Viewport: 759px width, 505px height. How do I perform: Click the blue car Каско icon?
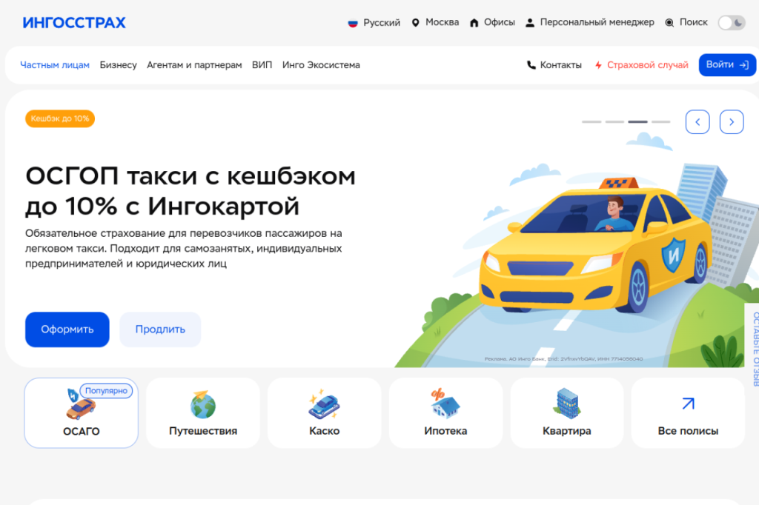tap(325, 404)
